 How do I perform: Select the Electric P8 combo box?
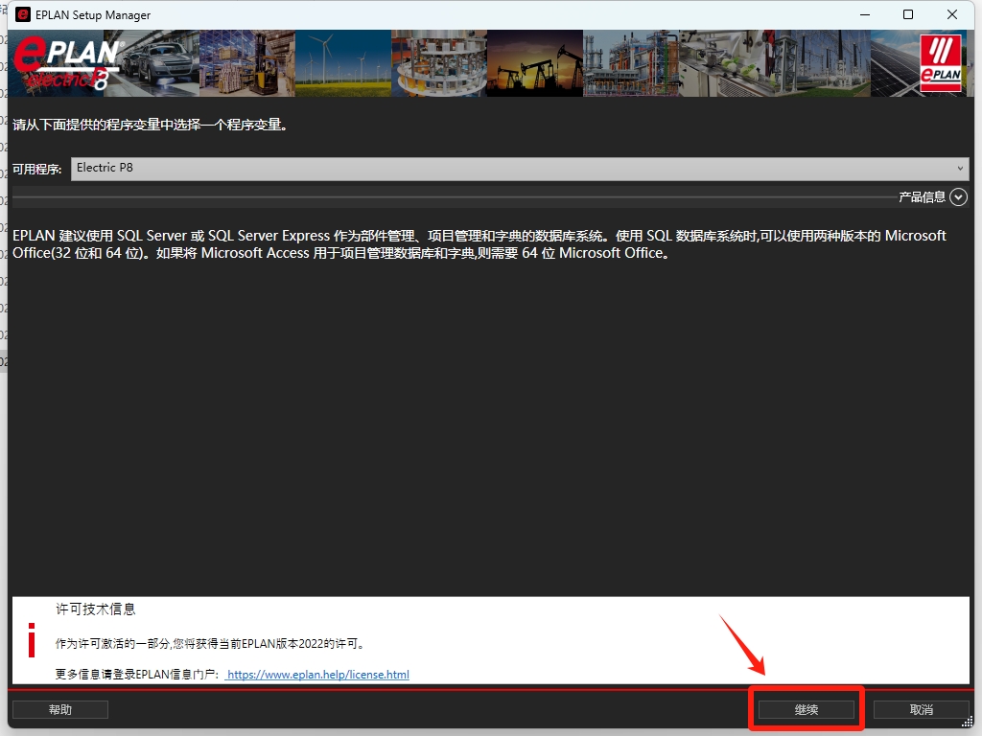tap(518, 169)
